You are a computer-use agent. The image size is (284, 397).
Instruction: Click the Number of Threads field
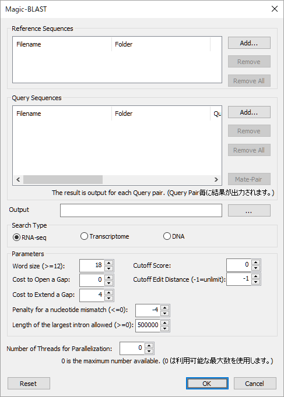[132, 348]
